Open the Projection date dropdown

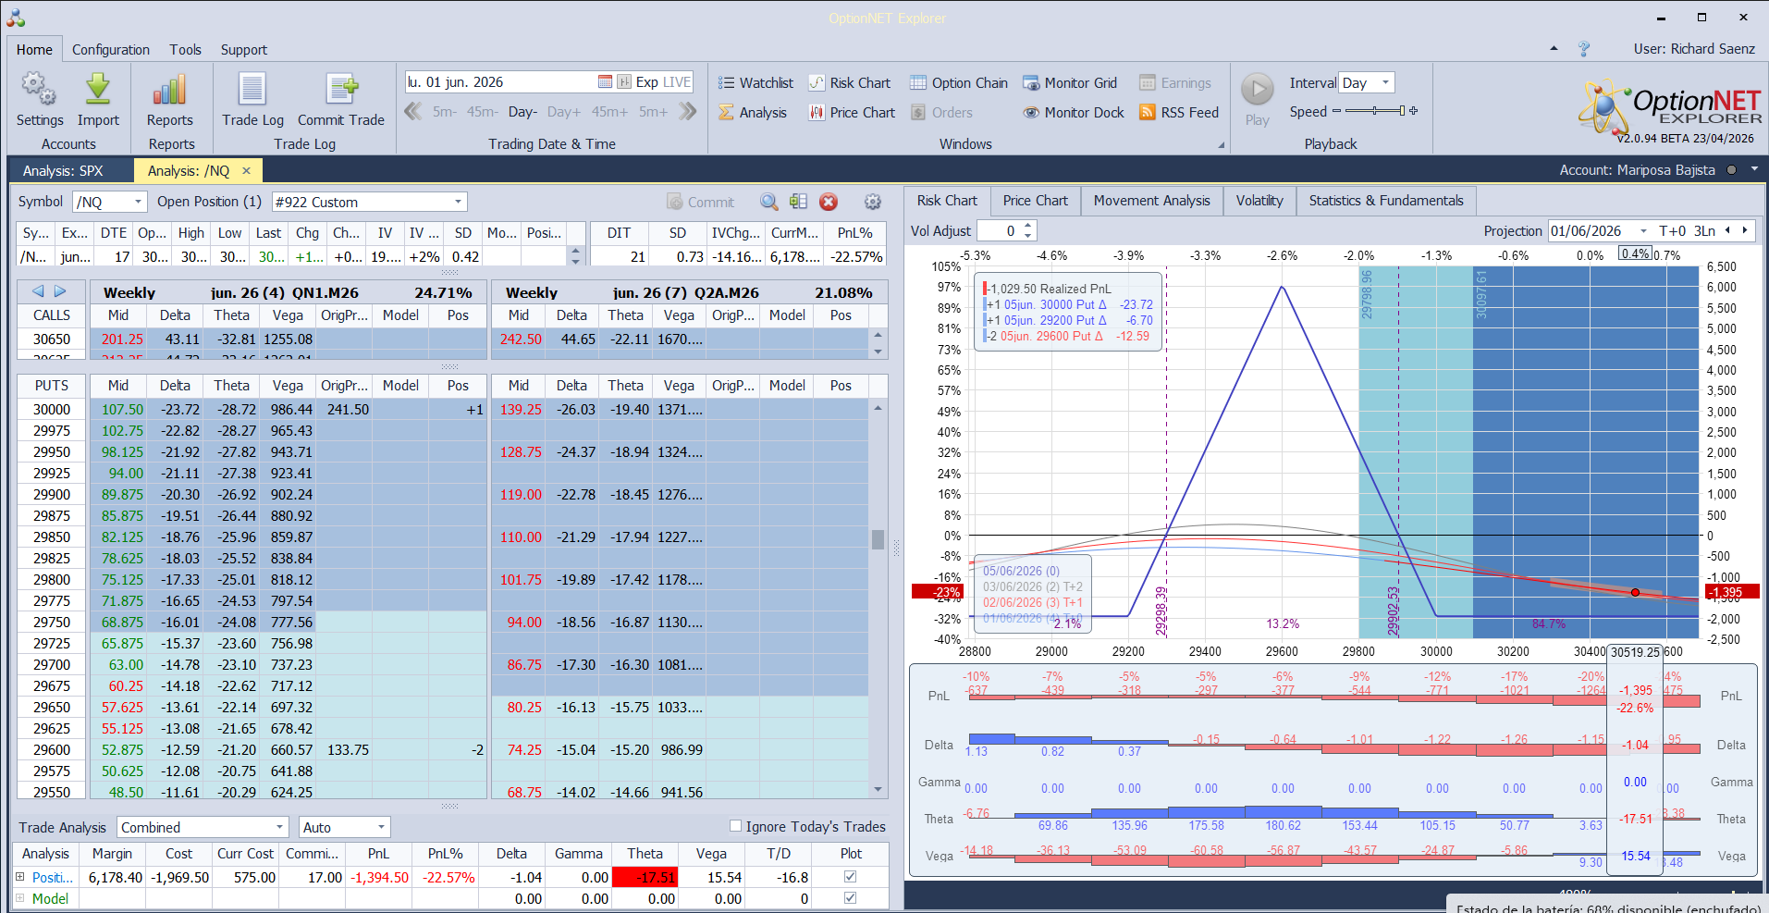(x=1643, y=231)
